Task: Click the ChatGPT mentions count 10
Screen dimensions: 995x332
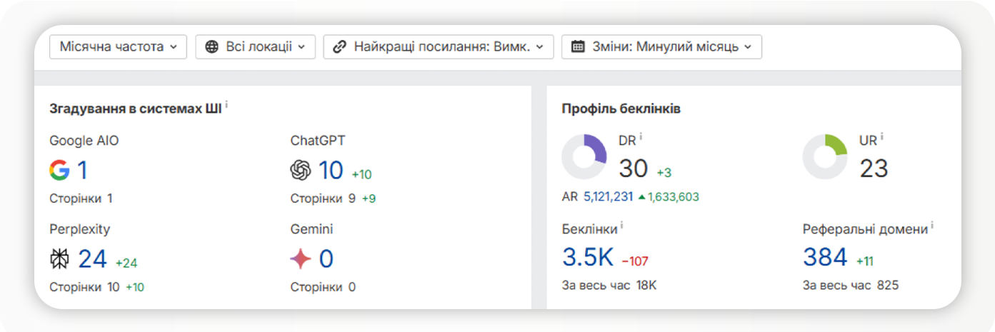Action: coord(331,171)
